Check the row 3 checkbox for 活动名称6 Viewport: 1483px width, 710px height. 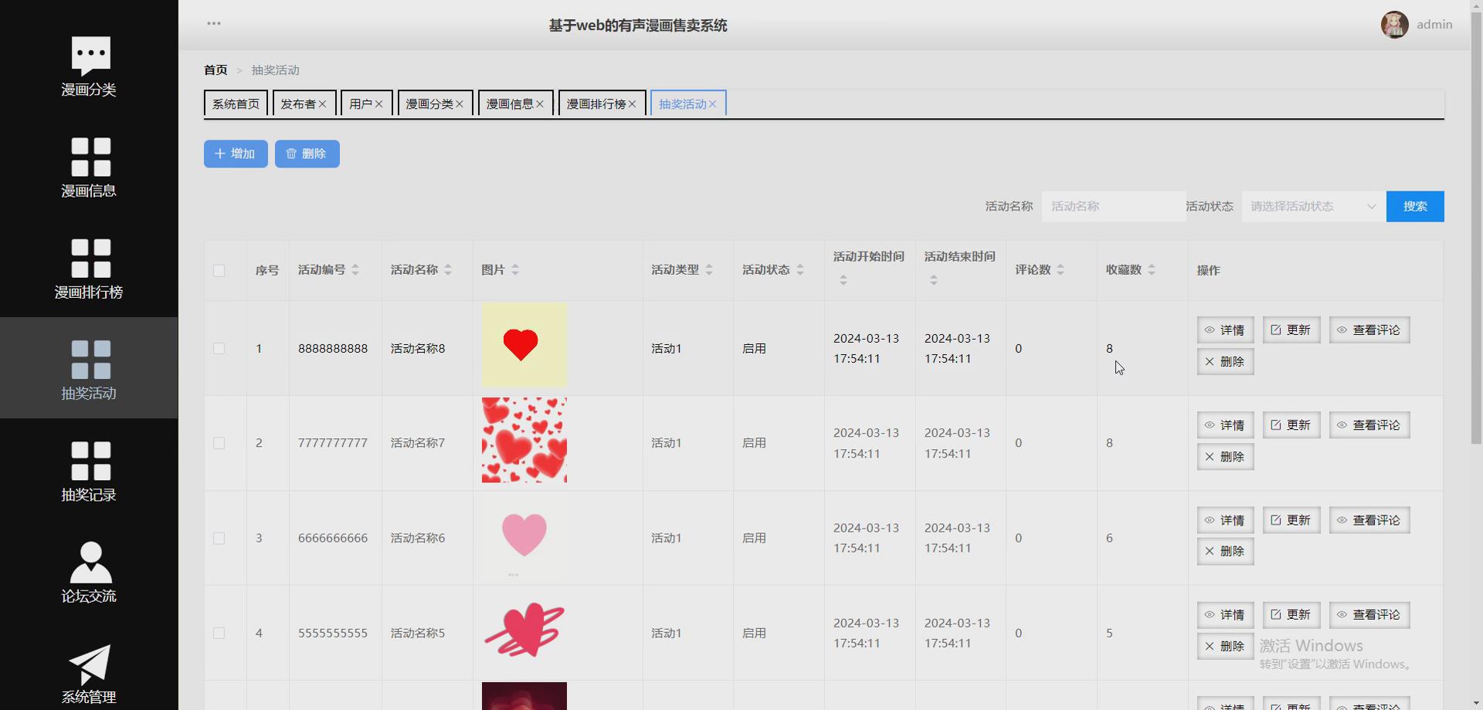coord(219,539)
